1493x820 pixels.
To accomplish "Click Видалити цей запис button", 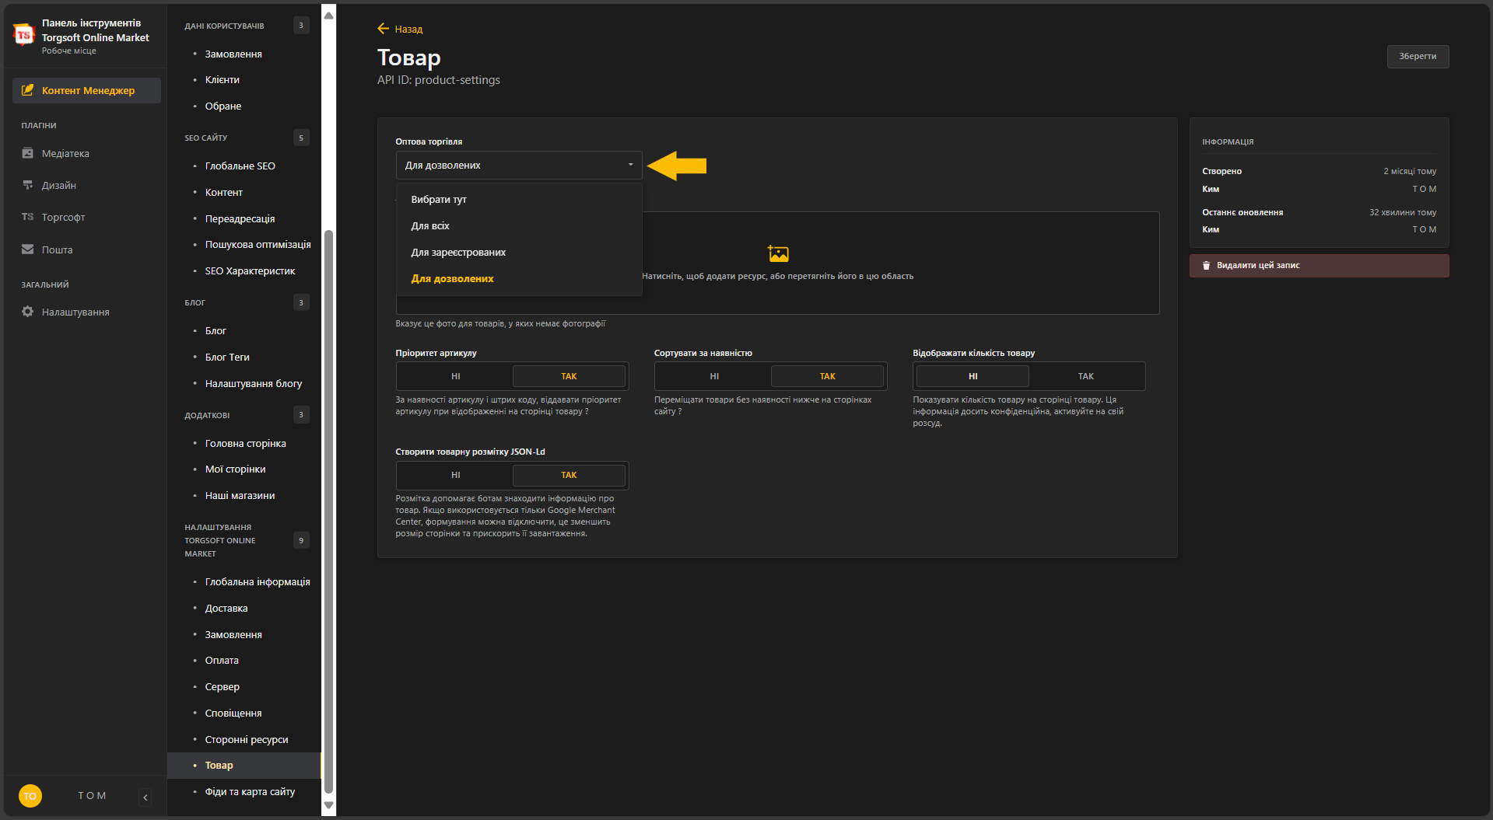I will click(x=1319, y=266).
